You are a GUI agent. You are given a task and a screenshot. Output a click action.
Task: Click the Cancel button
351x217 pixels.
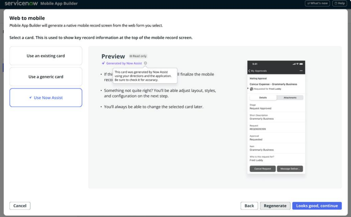[20, 206]
